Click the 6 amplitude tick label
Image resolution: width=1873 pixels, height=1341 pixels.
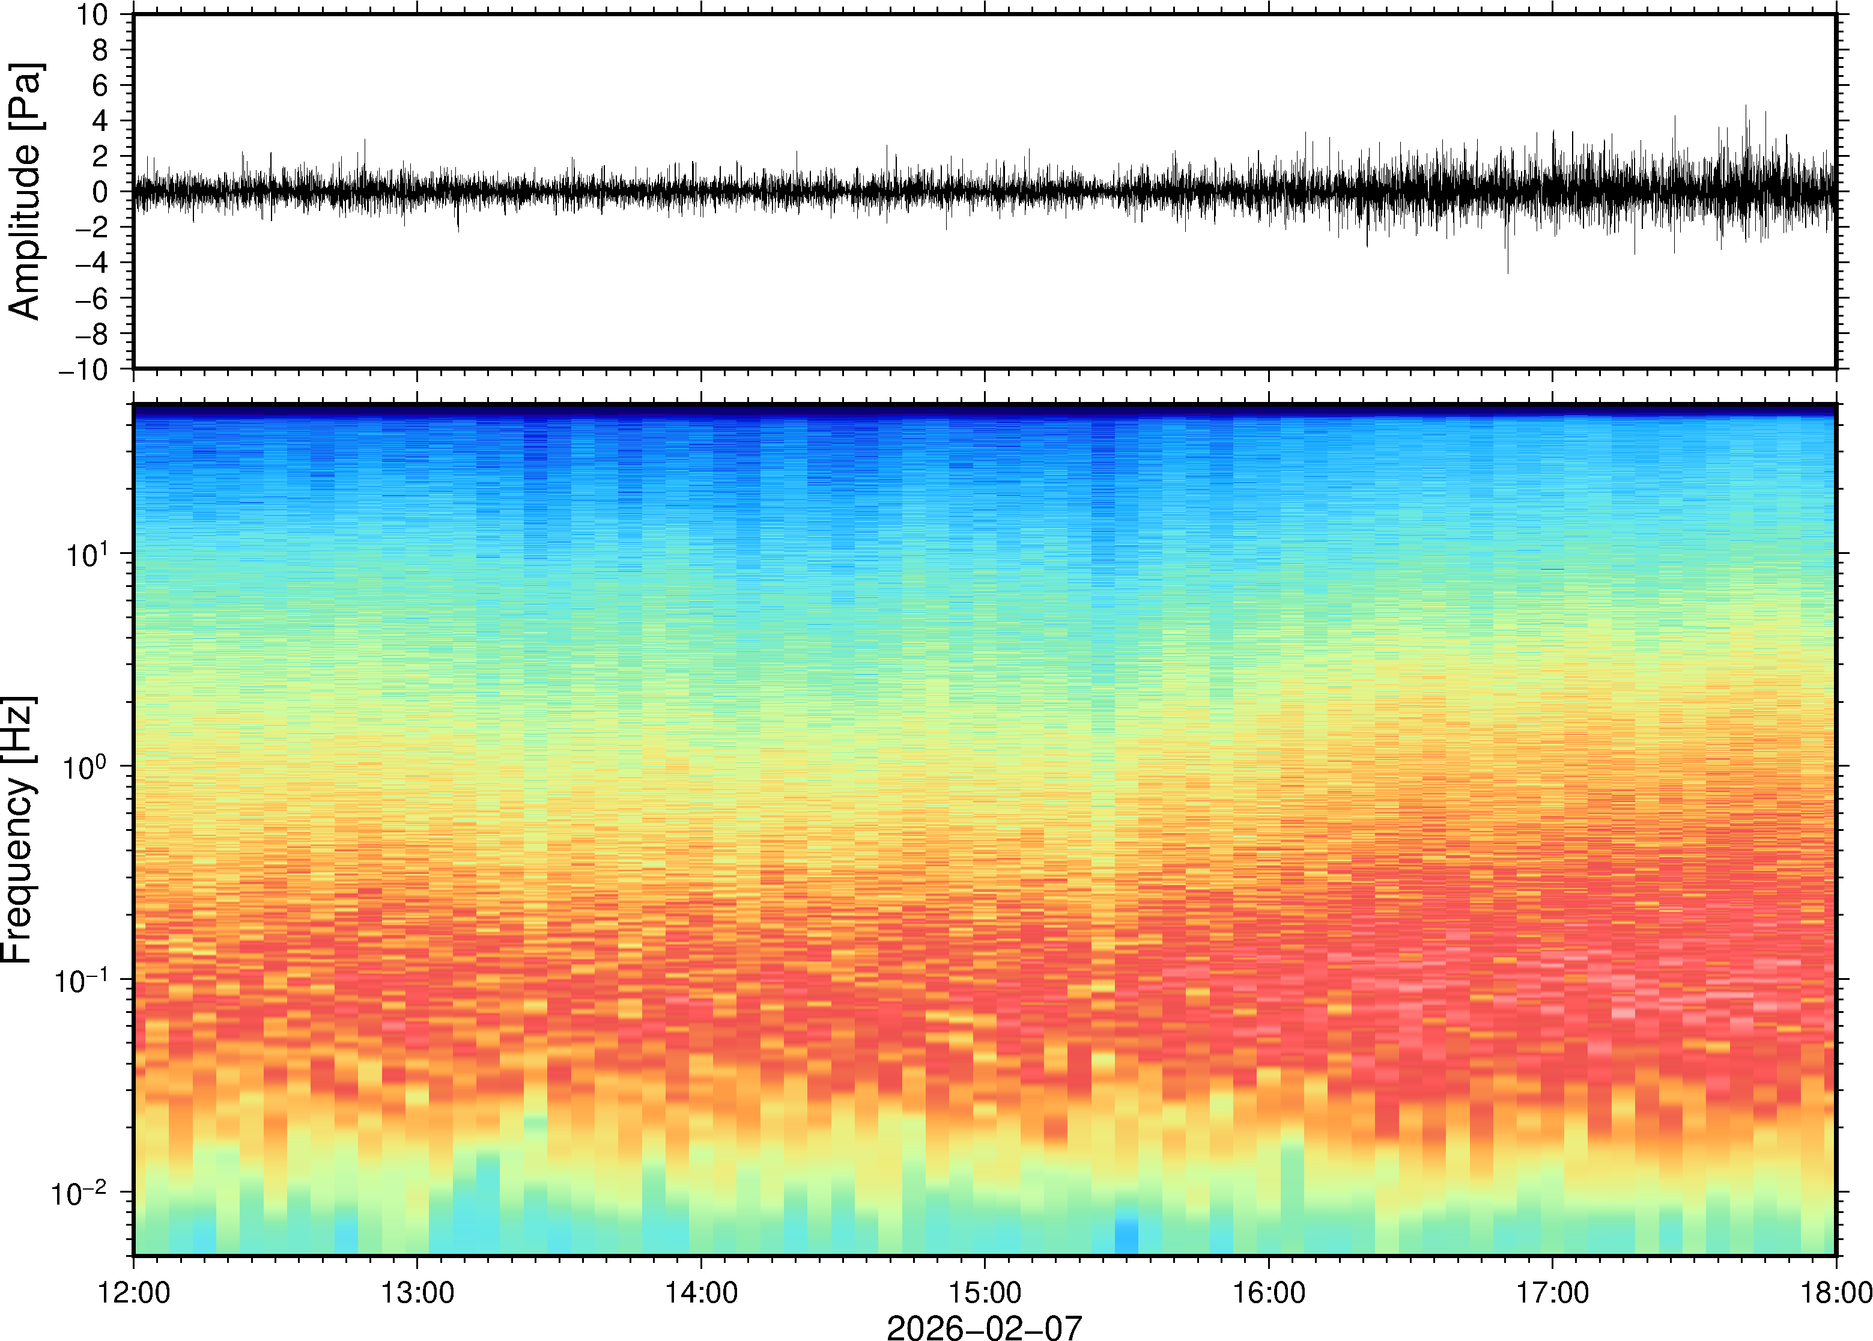[101, 85]
